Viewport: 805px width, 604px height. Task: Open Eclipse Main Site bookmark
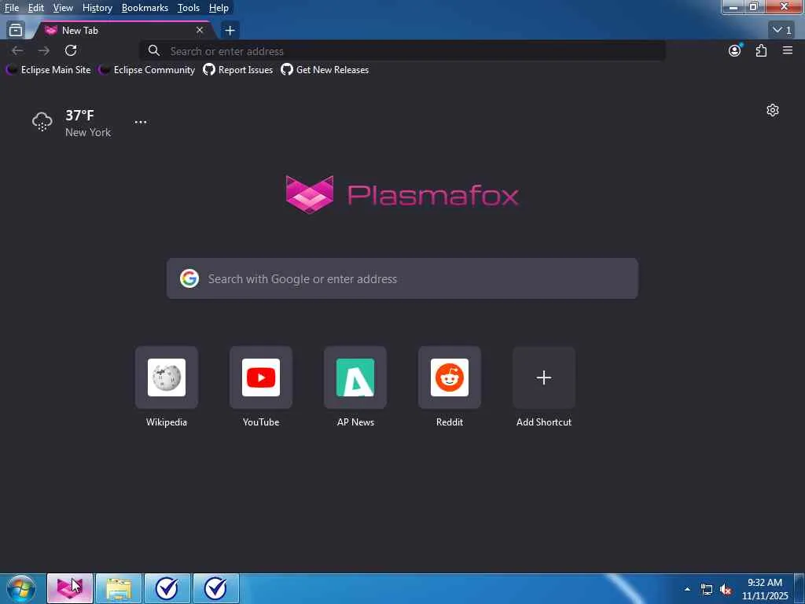click(x=48, y=70)
